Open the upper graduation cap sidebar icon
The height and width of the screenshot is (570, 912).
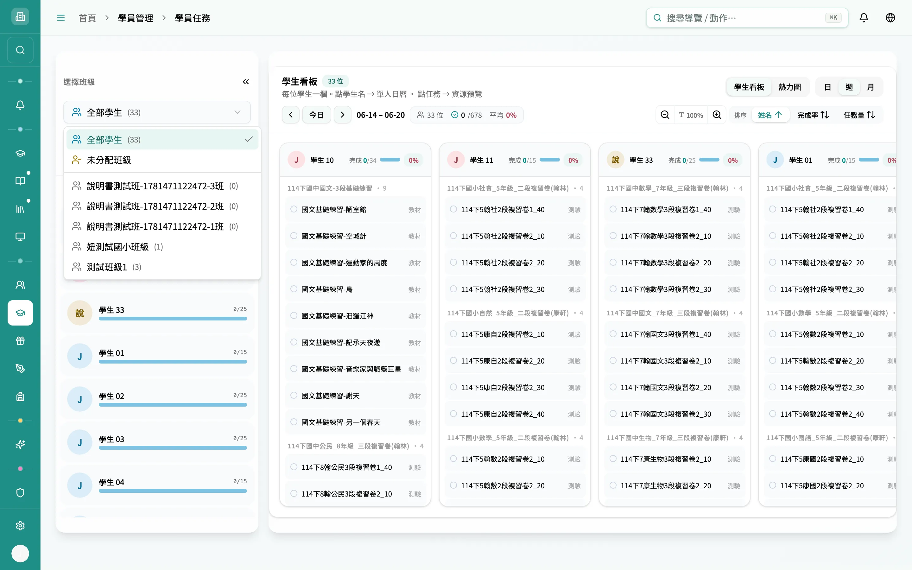[x=20, y=153]
